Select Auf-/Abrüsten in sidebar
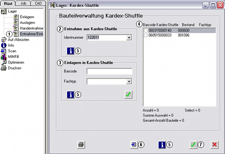225x154 pixels. pos(15,40)
